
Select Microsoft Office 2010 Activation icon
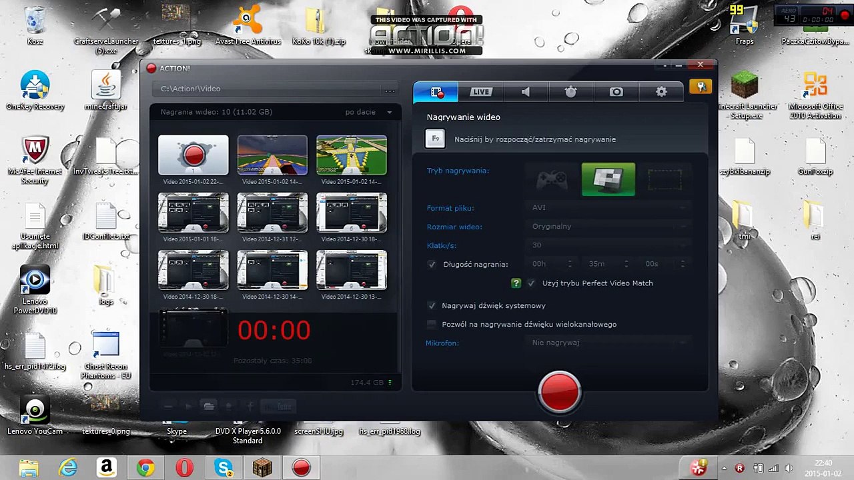[x=815, y=95]
